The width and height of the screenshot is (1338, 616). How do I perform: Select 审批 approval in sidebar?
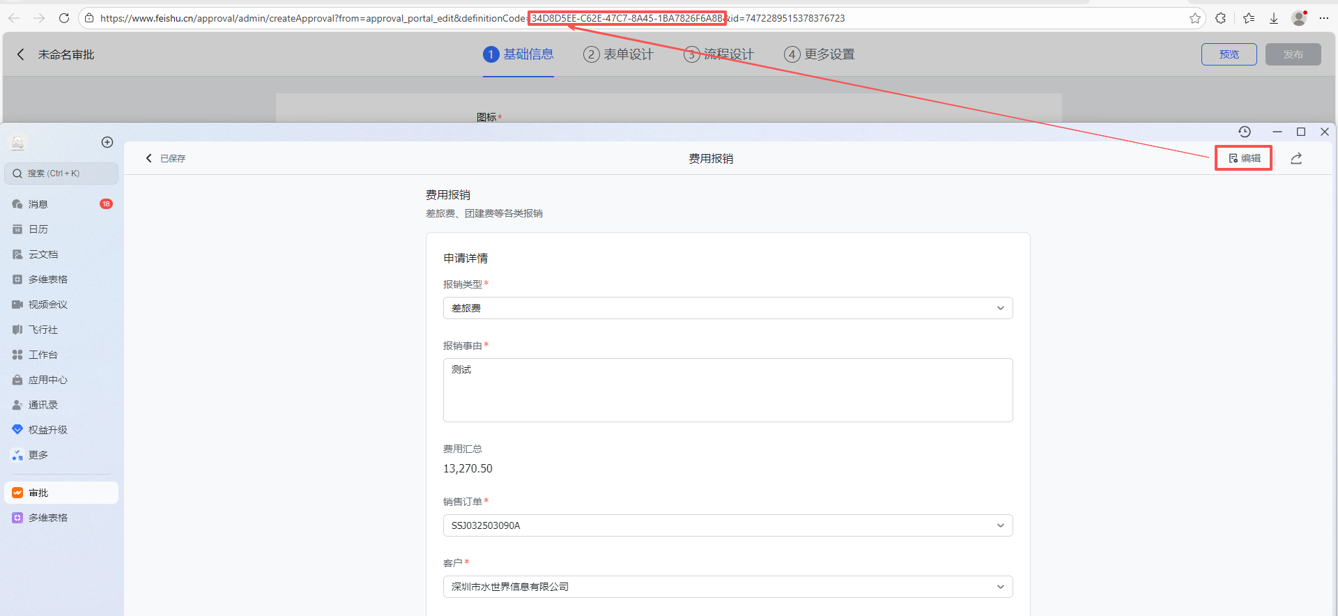point(39,493)
